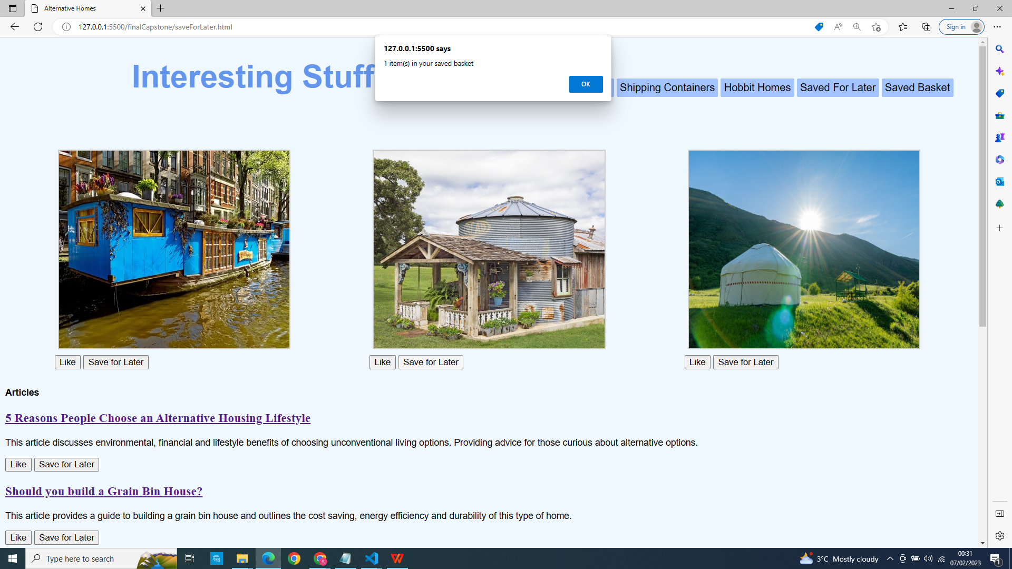Go to Hobbit Homes nav item
This screenshot has width=1012, height=569.
pos(757,87)
